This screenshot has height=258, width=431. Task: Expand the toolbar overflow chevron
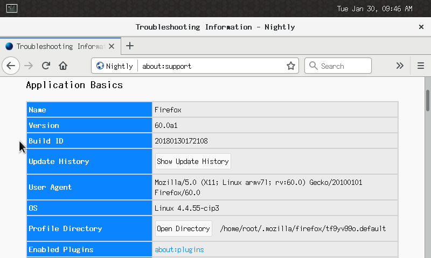point(400,66)
